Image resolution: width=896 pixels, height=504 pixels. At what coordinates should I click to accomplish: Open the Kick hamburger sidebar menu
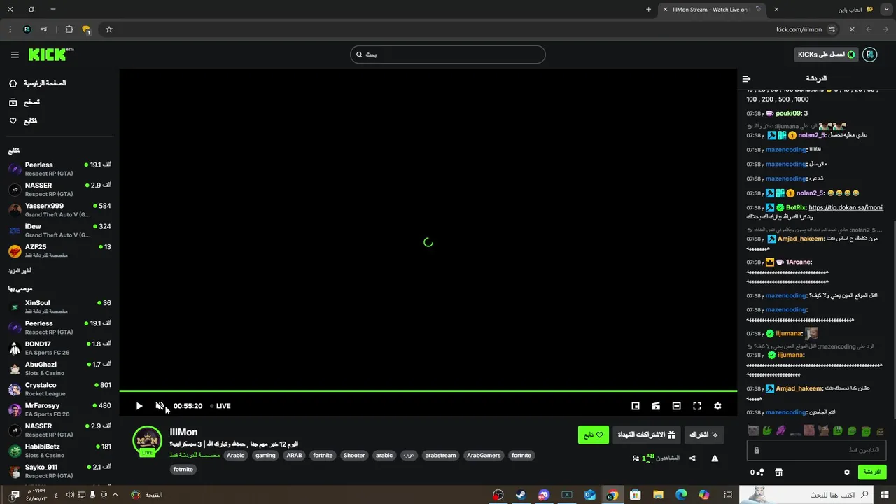coord(15,55)
